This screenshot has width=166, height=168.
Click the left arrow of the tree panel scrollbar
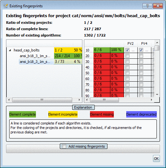click(x=9, y=100)
